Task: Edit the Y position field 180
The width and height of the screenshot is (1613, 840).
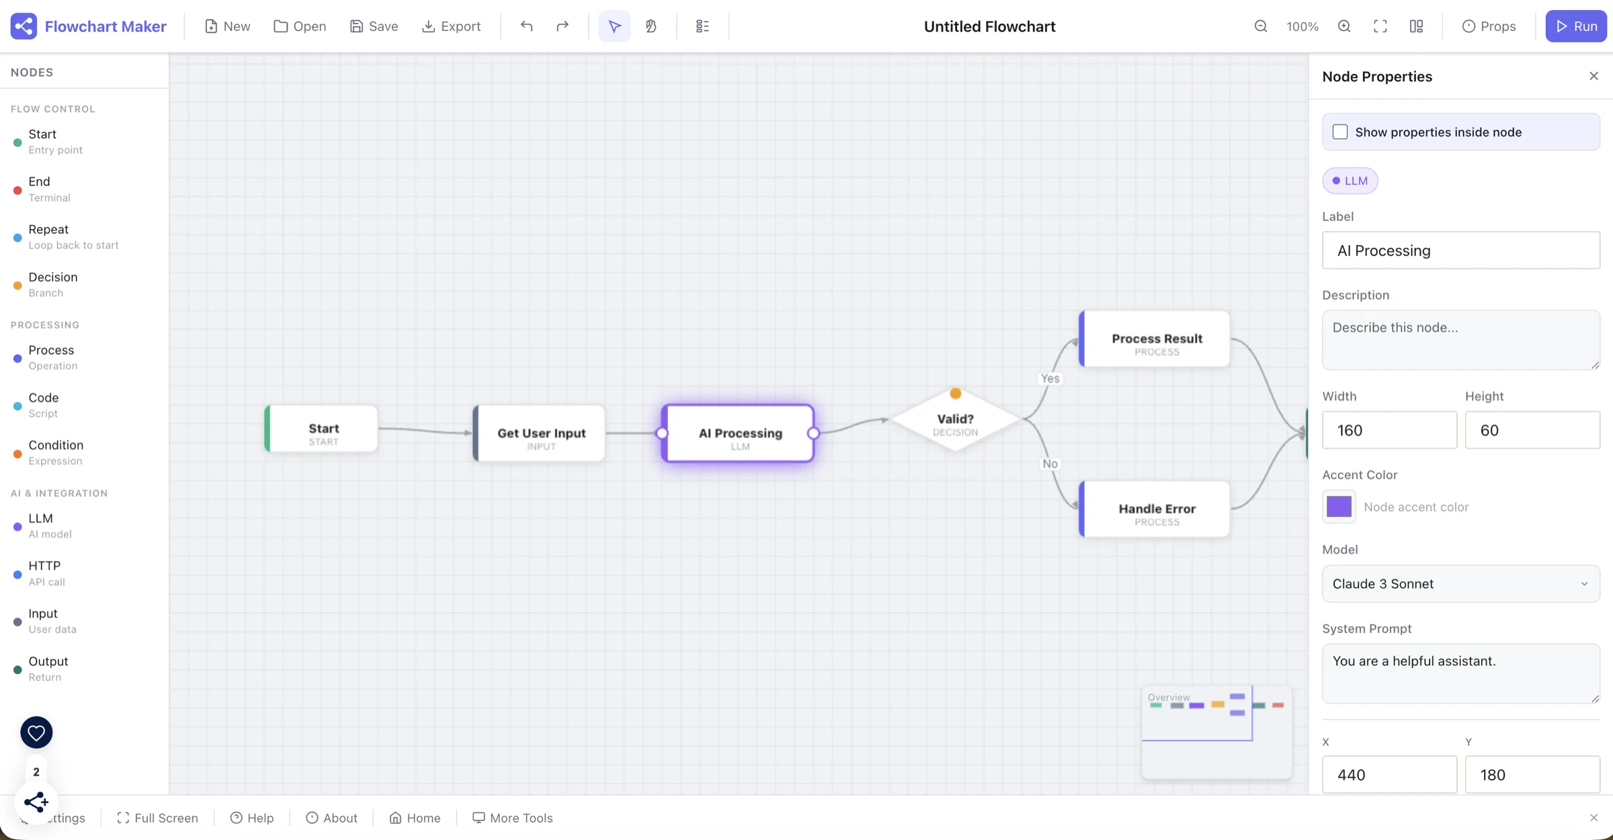Action: point(1532,775)
